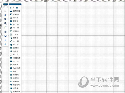Collapse the module panel using header arrows
125x93 pixels.
coord(20,4)
